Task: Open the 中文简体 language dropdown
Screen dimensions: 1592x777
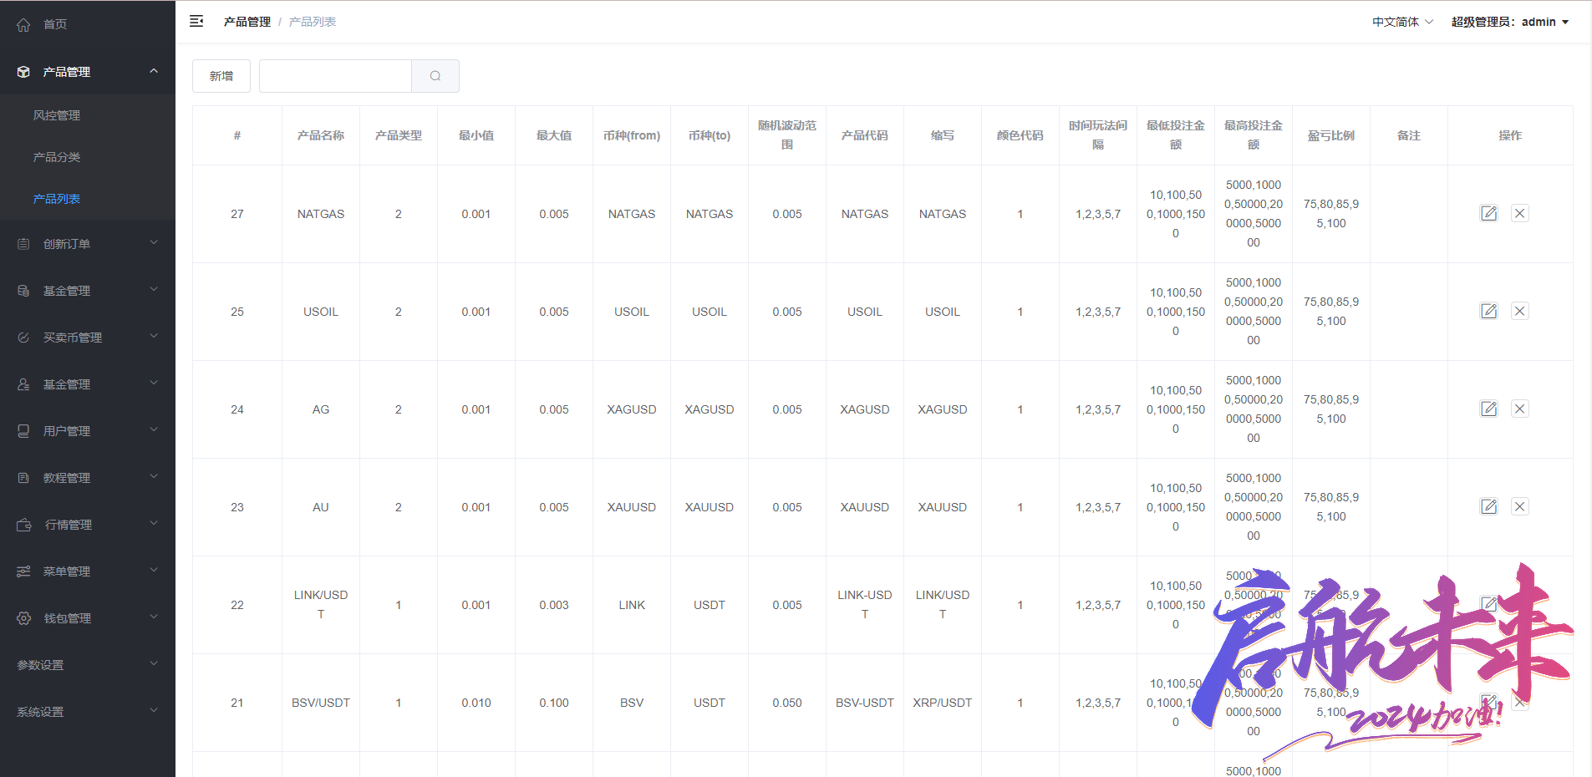Action: pos(1402,22)
